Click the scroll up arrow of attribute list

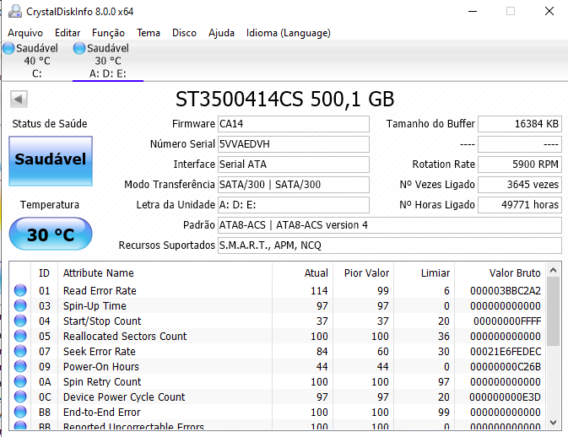(553, 270)
